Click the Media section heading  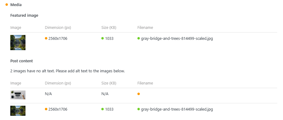[16, 5]
